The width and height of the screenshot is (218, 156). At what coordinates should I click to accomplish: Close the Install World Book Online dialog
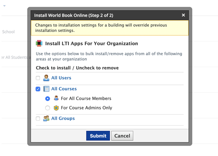pos(183,15)
